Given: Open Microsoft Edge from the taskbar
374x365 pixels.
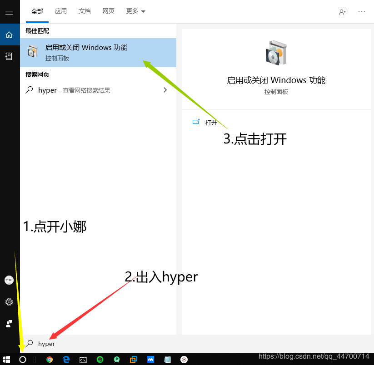Looking at the screenshot, I should tap(66, 359).
